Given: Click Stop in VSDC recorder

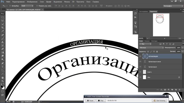Looking at the screenshot, I should (101, 101).
